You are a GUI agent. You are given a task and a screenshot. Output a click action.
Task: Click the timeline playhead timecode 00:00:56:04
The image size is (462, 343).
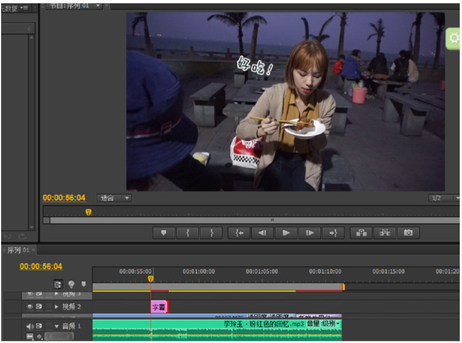click(x=41, y=267)
